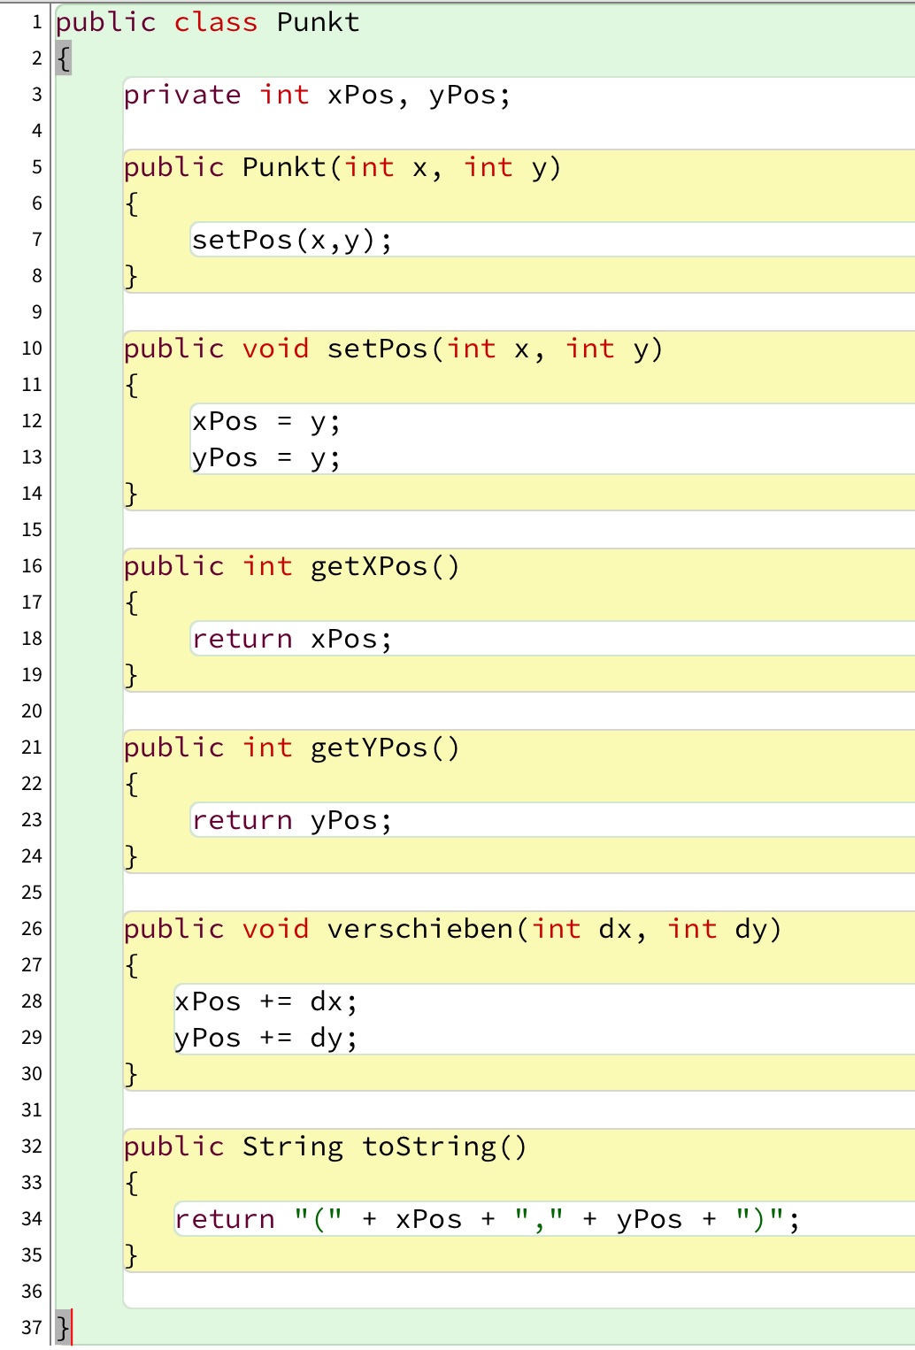Click line number 12 in the gutter
The image size is (915, 1350).
(32, 421)
